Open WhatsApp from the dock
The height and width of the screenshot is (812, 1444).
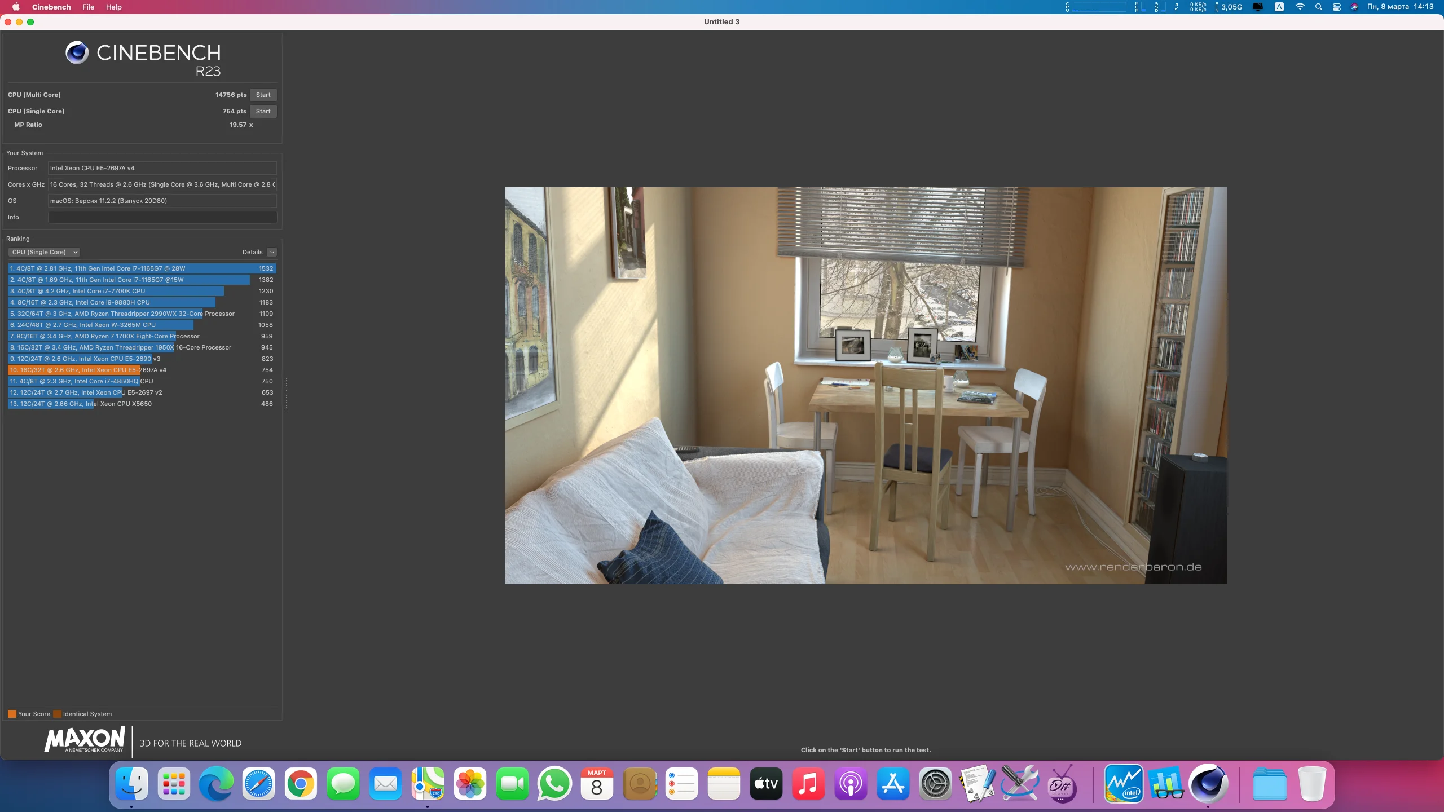(x=554, y=783)
